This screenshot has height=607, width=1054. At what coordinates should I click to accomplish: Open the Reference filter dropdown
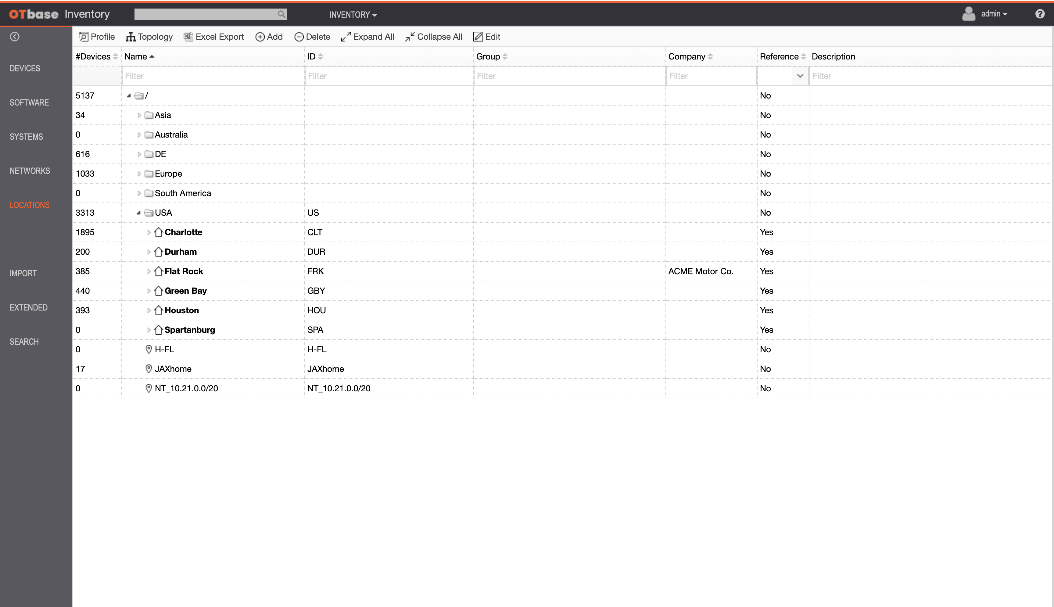coord(799,76)
